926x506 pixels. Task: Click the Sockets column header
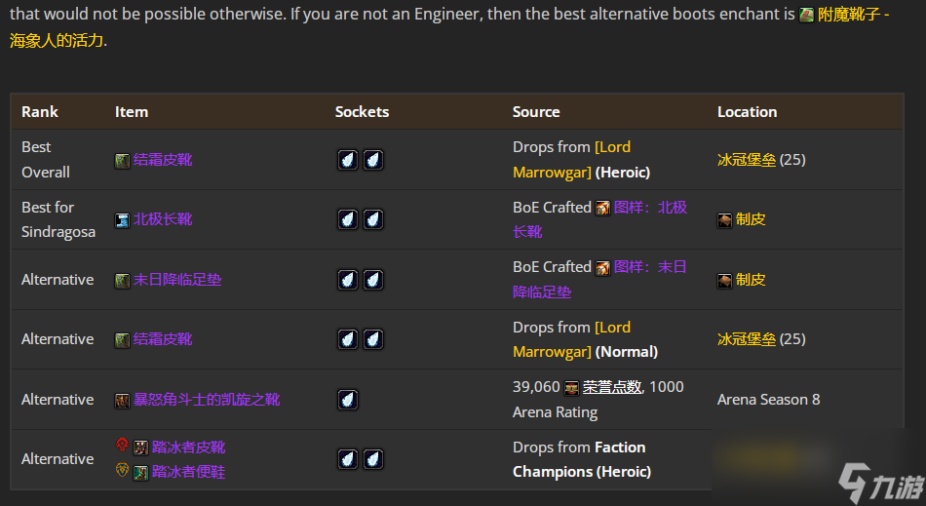point(362,111)
